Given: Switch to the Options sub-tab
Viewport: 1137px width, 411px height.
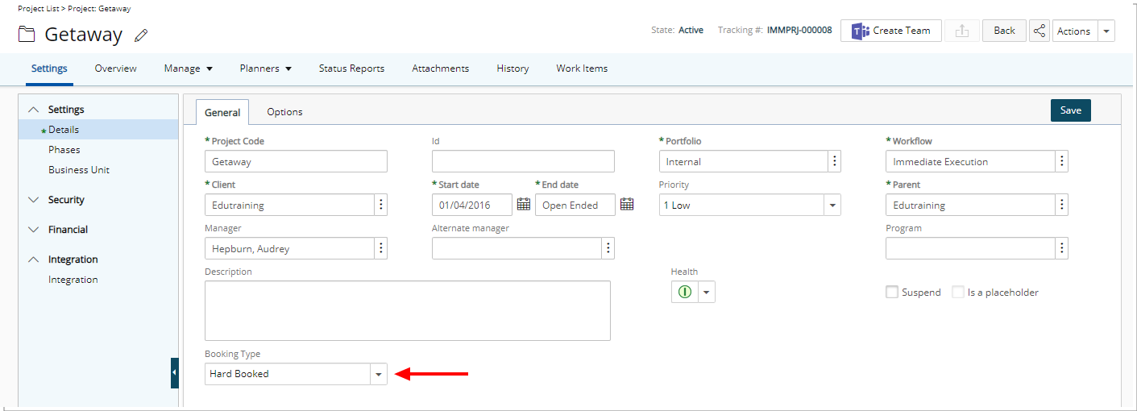Looking at the screenshot, I should click(x=285, y=112).
